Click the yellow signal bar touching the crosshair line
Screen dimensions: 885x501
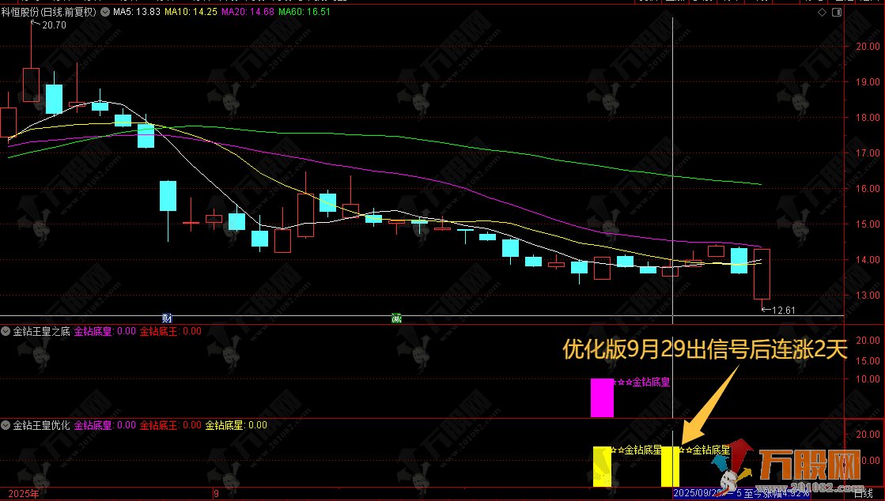670,466
